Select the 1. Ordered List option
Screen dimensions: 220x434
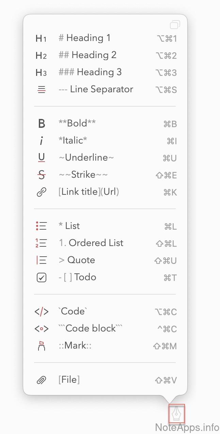point(91,243)
